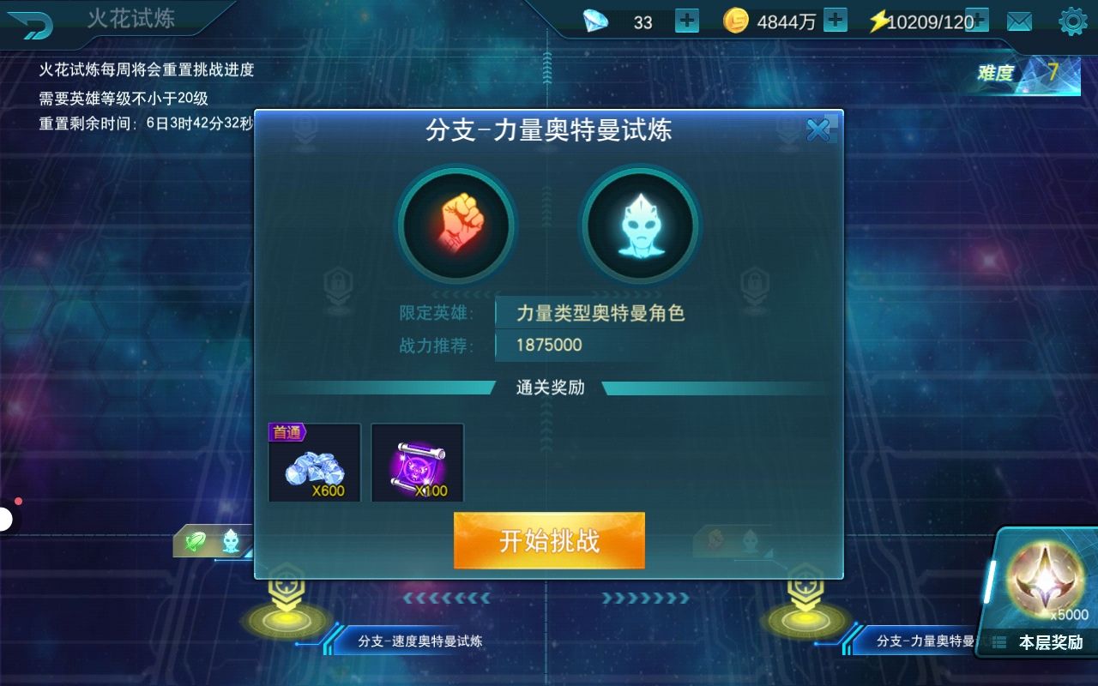Screen dimensions: 1098x686
Task: View the X100 purple scroll reward
Action: [x=418, y=462]
